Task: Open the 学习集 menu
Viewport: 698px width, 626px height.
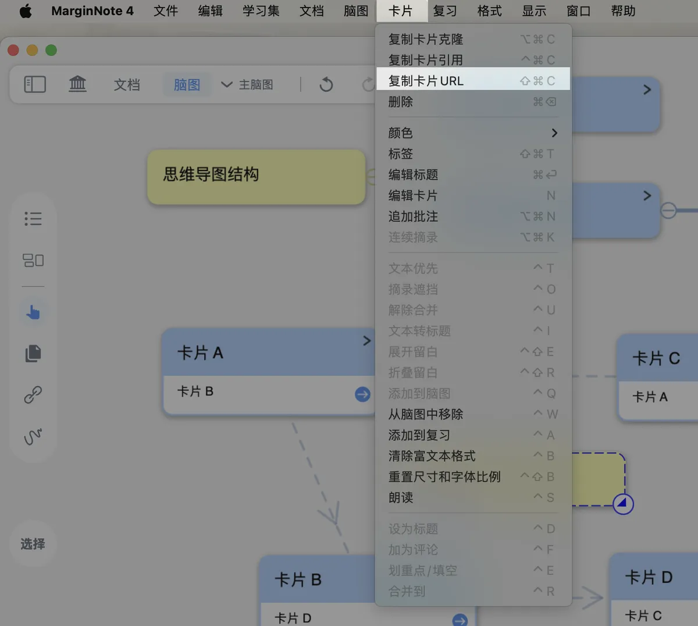Action: (x=261, y=11)
